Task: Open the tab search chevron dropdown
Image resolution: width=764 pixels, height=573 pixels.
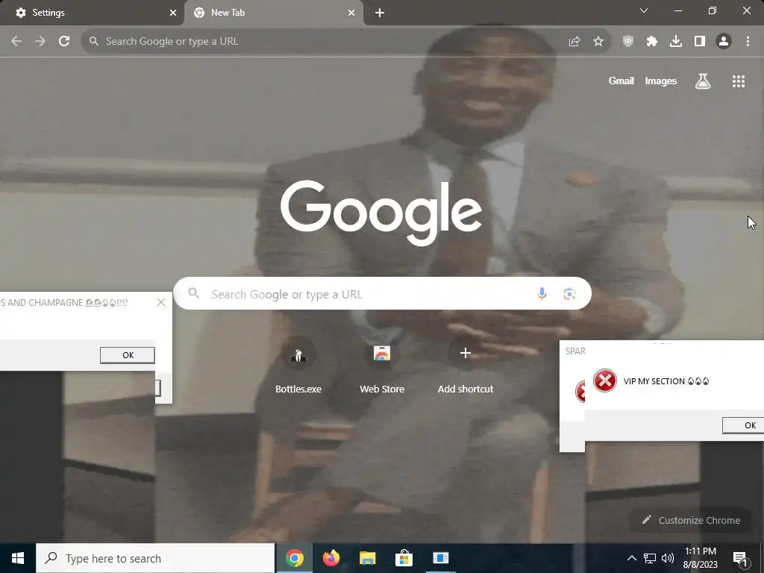Action: [644, 10]
